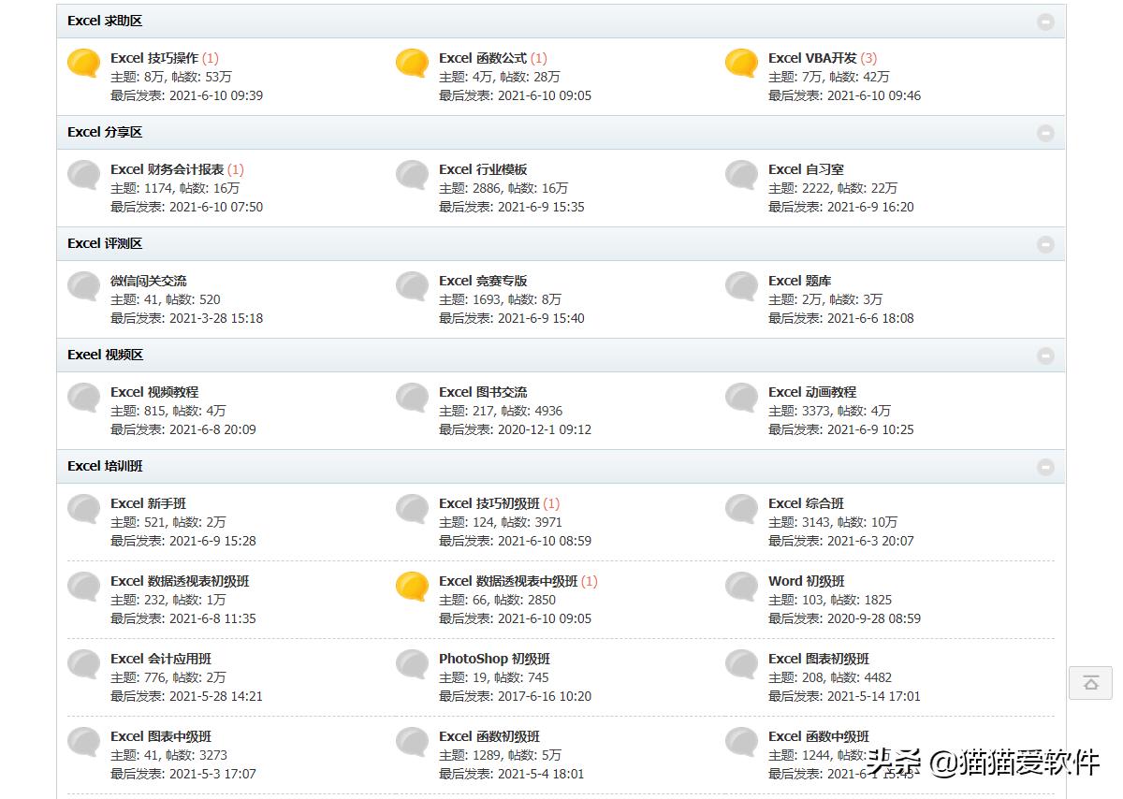Click the gray bubble icon beside Excel 自习室

click(742, 175)
